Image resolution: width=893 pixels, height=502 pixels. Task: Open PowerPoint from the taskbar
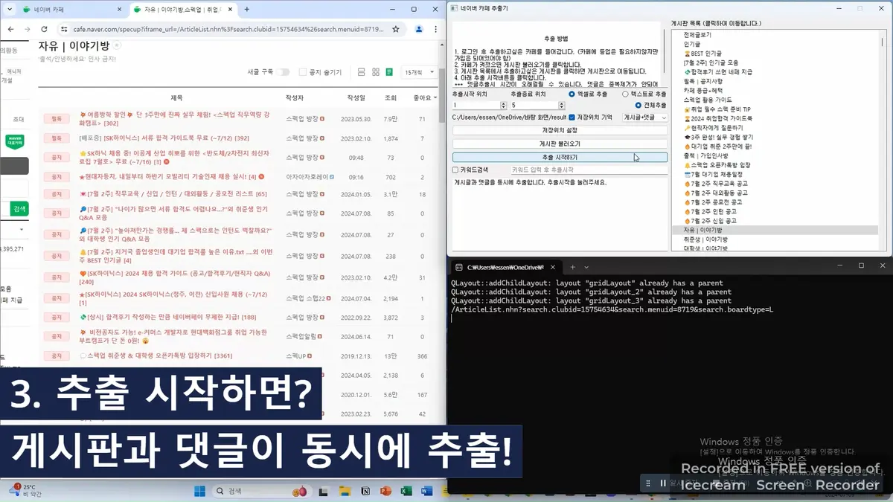coord(385,491)
